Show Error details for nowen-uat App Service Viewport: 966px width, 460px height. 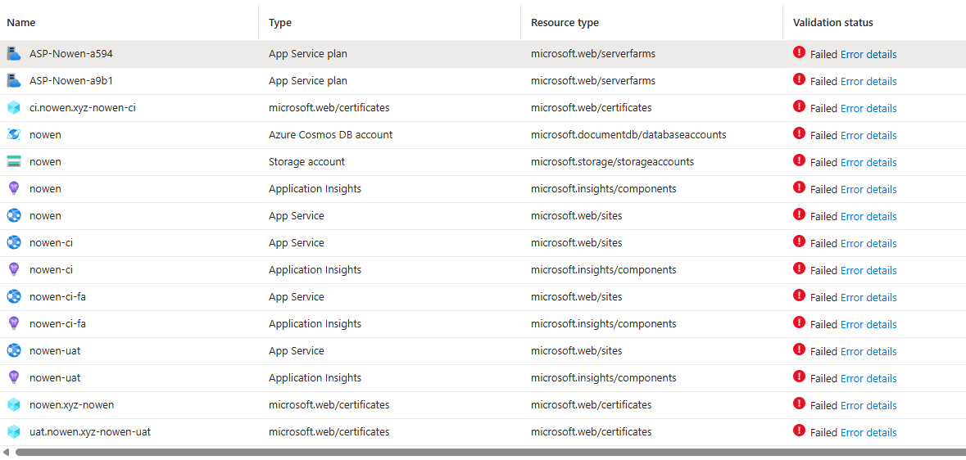868,351
